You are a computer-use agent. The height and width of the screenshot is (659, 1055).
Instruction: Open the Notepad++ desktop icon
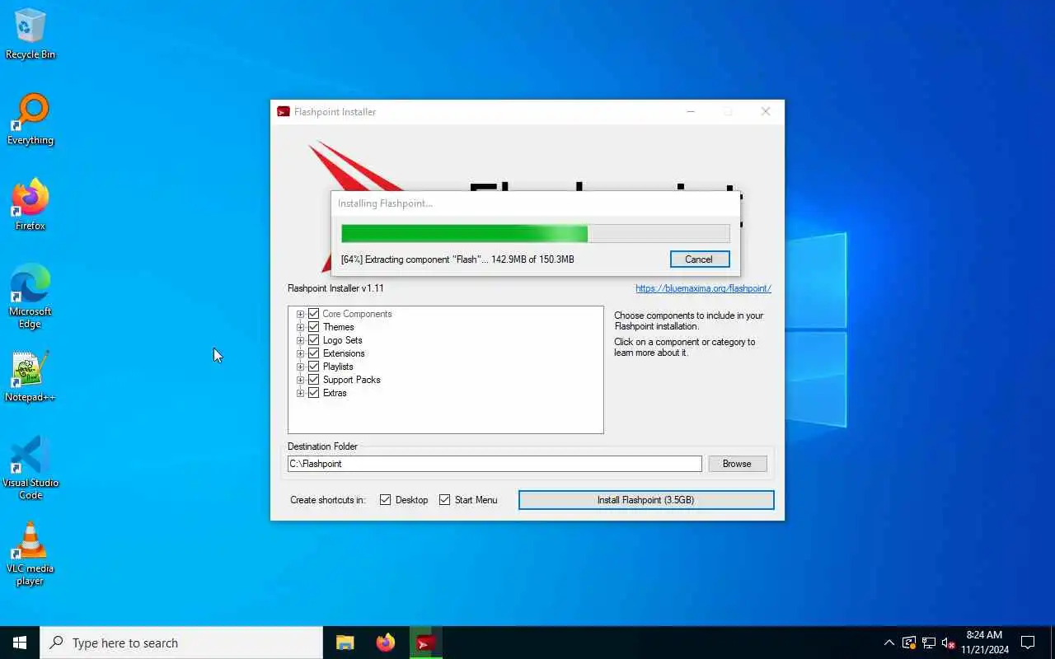(30, 376)
